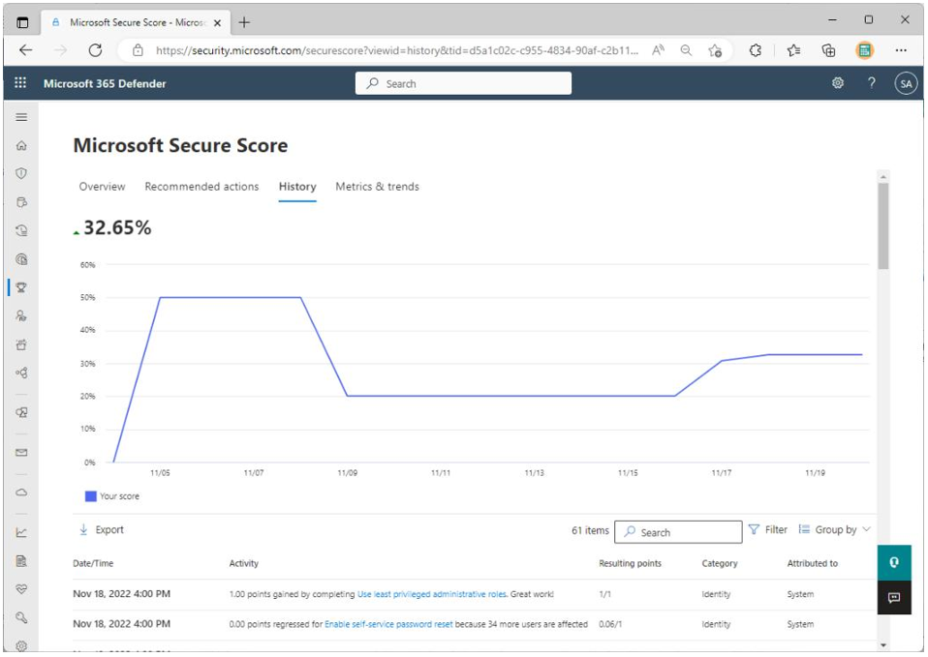
Task: Click the browser back arrow
Action: coord(25,50)
